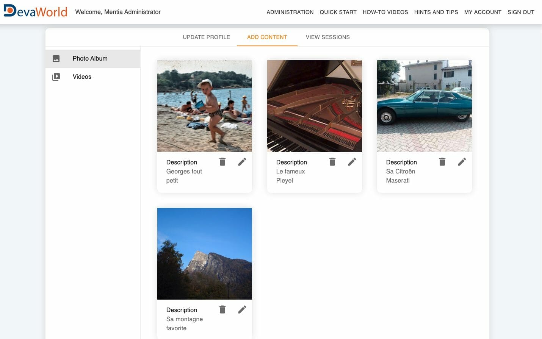Click the Photo Album image icon
This screenshot has width=542, height=339.
(56, 59)
